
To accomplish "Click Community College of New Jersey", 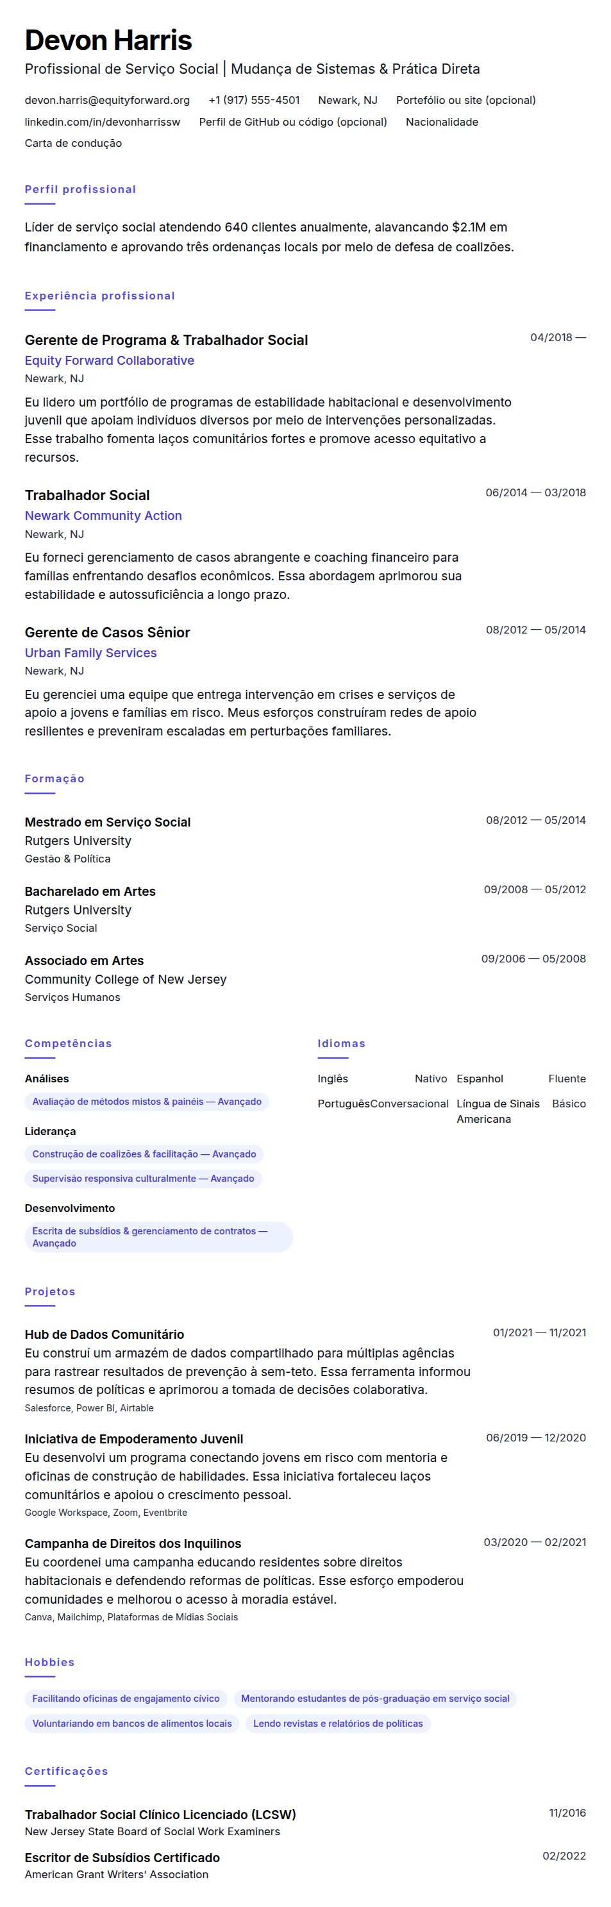I will pos(126,979).
